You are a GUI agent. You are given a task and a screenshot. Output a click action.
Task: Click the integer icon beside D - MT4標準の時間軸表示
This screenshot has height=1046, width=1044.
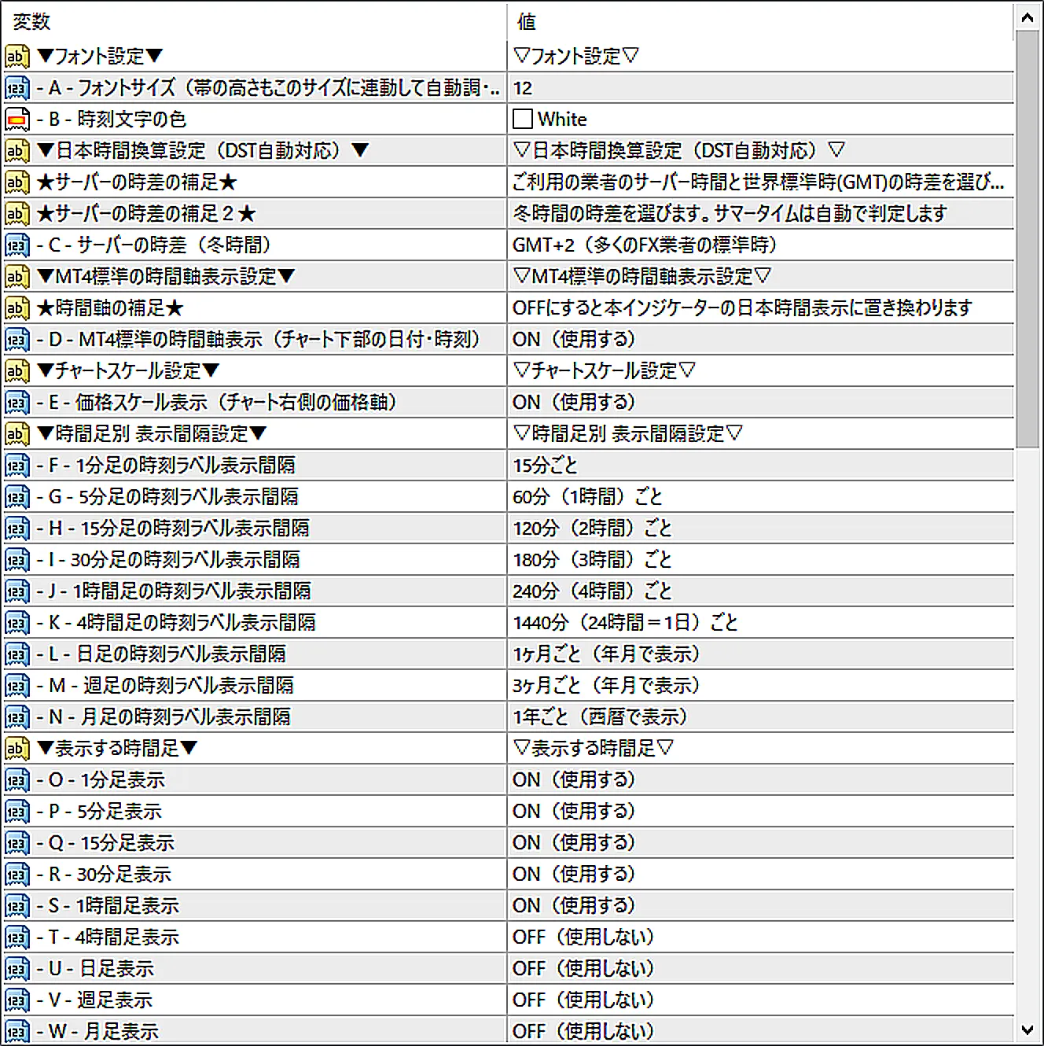pyautogui.click(x=17, y=340)
